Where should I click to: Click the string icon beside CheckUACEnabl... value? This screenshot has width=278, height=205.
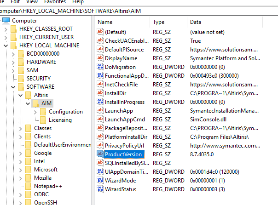100,40
